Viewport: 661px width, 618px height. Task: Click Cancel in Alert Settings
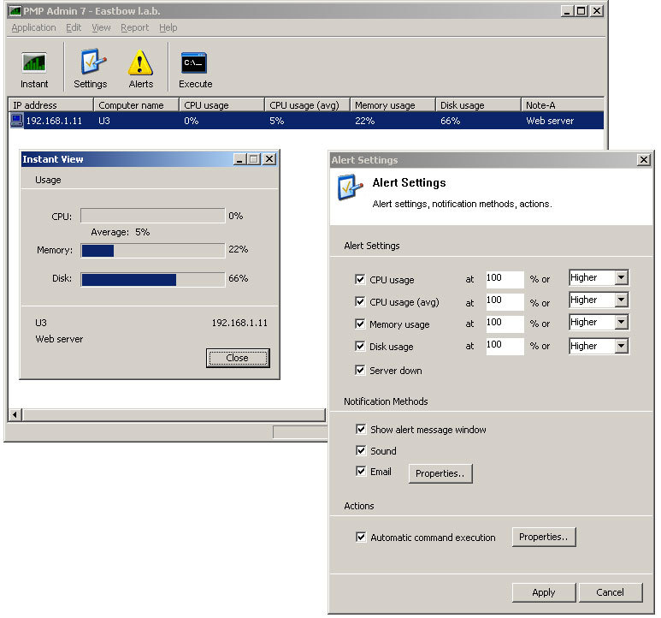tap(611, 592)
